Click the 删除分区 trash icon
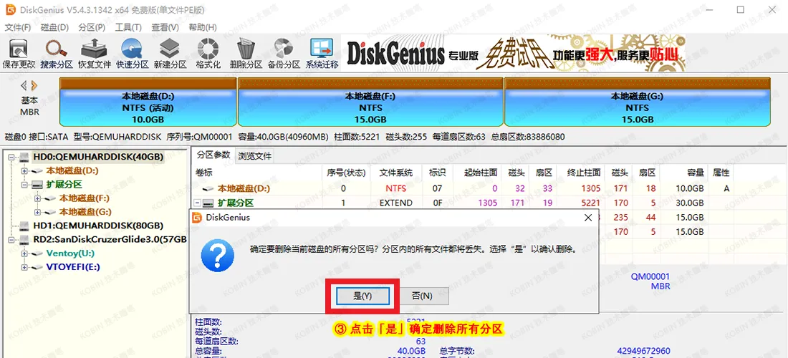Screen dimensions: 788x358 246,54
